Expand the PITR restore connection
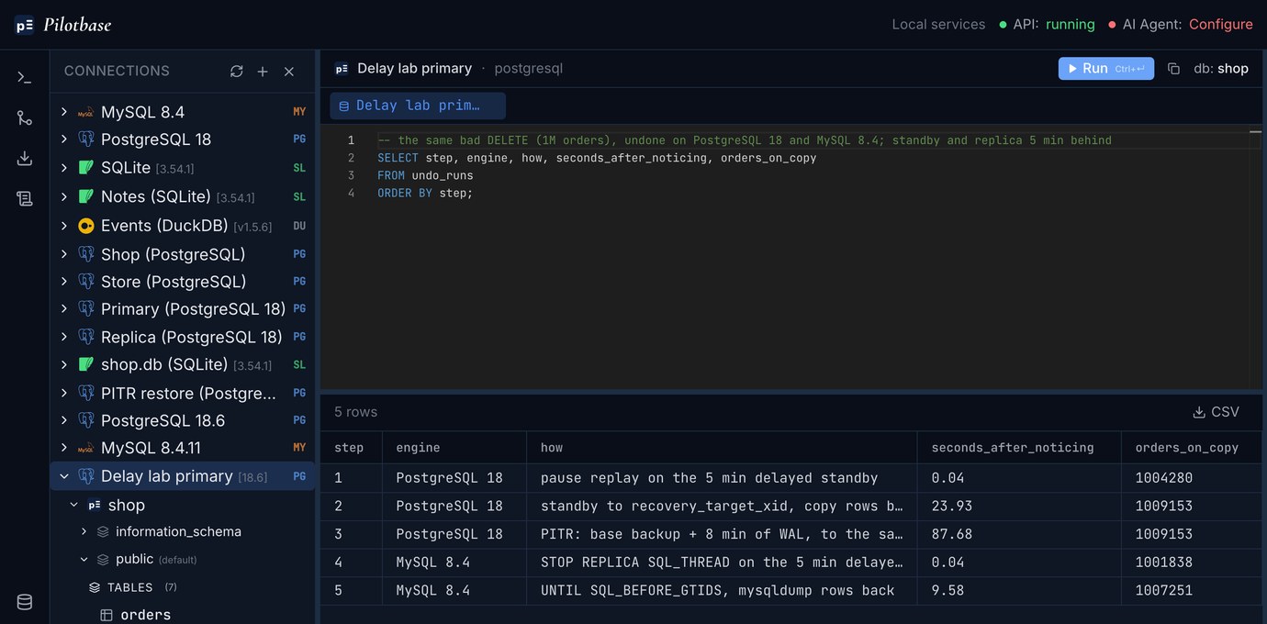 63,393
